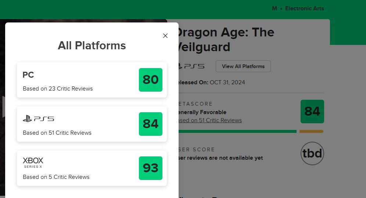
Task: Click the tbd user score circle
Action: click(312, 153)
